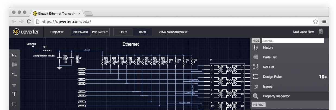Click the INSPECT button
Image resolution: width=336 pixels, height=110 pixels.
click(x=259, y=105)
